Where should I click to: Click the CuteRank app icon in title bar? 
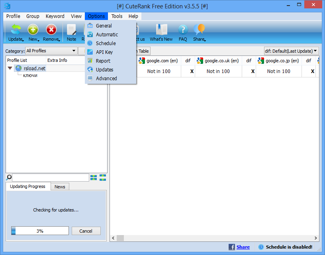7,6
